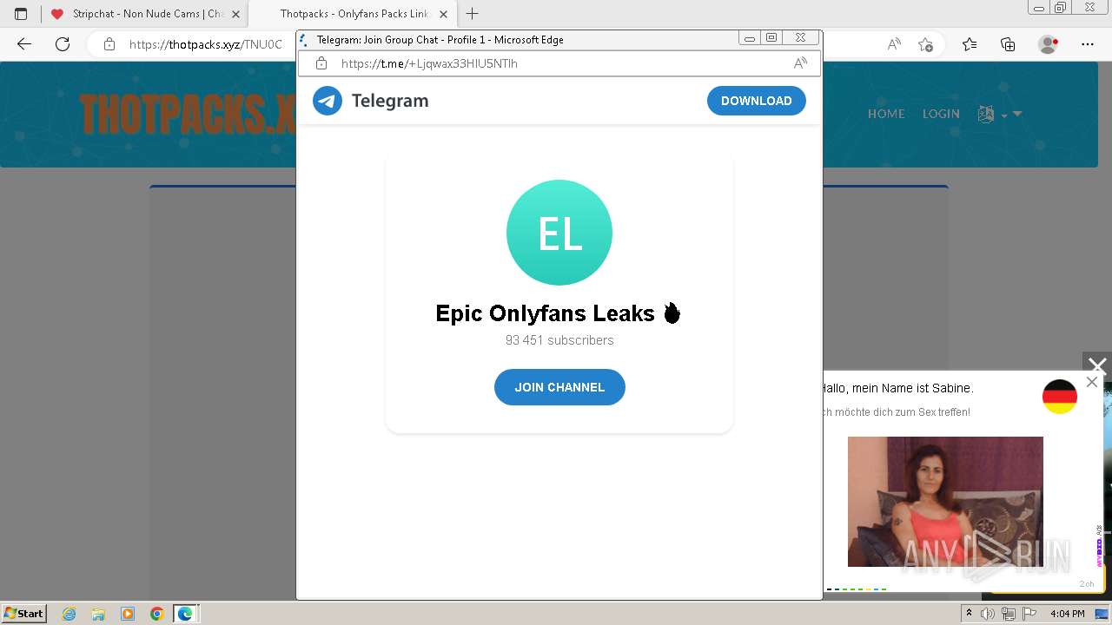Viewport: 1112px width, 625px height.
Task: Click the Telegram Download button
Action: 756,101
